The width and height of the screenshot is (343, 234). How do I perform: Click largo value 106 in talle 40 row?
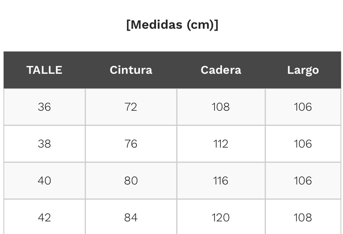click(x=303, y=181)
